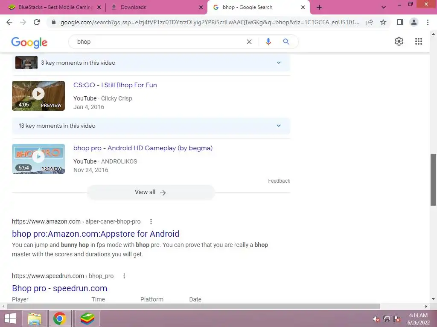Image resolution: width=437 pixels, height=327 pixels.
Task: Open more options for the speedrun.com result
Action: tap(124, 276)
